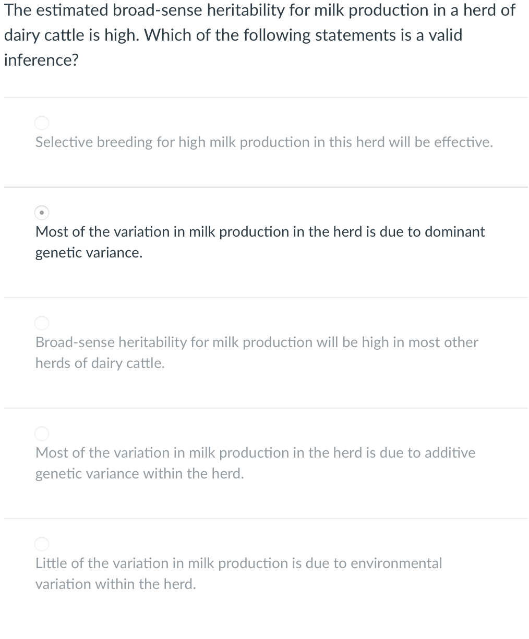
Task: Click the 'variation within the herd.' answer line
Action: click(x=115, y=584)
